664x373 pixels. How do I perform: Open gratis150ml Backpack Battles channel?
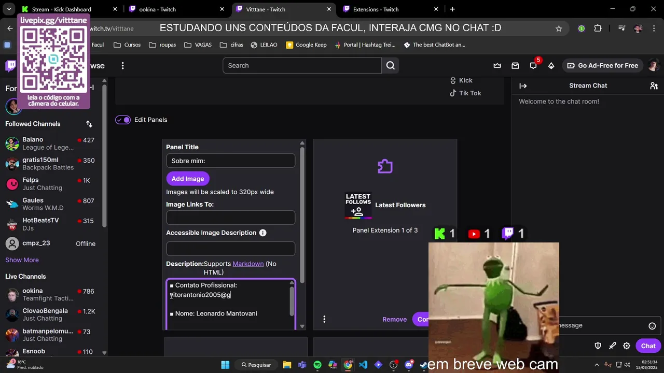[x=52, y=164]
